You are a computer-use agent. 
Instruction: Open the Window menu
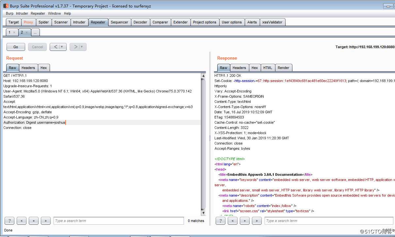pyautogui.click(x=55, y=13)
